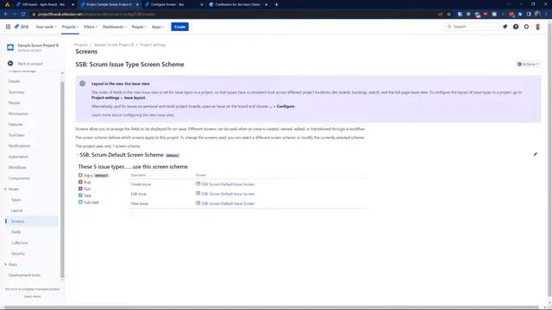Image resolution: width=552 pixels, height=310 pixels.
Task: Click the screen icon in Create issue row
Action: [198, 183]
